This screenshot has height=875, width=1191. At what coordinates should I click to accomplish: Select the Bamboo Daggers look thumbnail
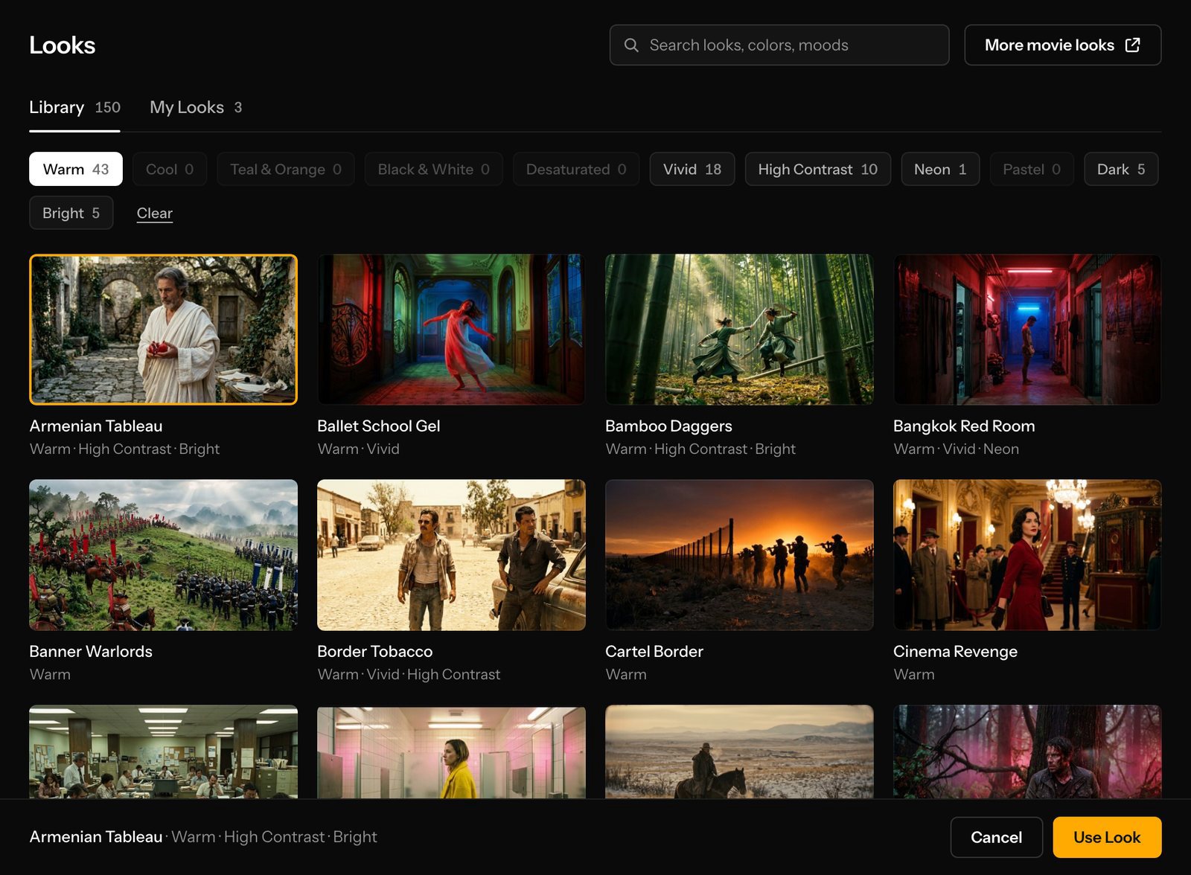click(x=739, y=330)
